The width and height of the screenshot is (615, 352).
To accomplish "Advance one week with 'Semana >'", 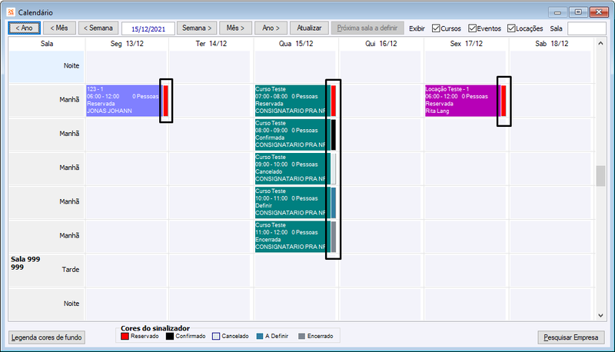I will [x=197, y=28].
